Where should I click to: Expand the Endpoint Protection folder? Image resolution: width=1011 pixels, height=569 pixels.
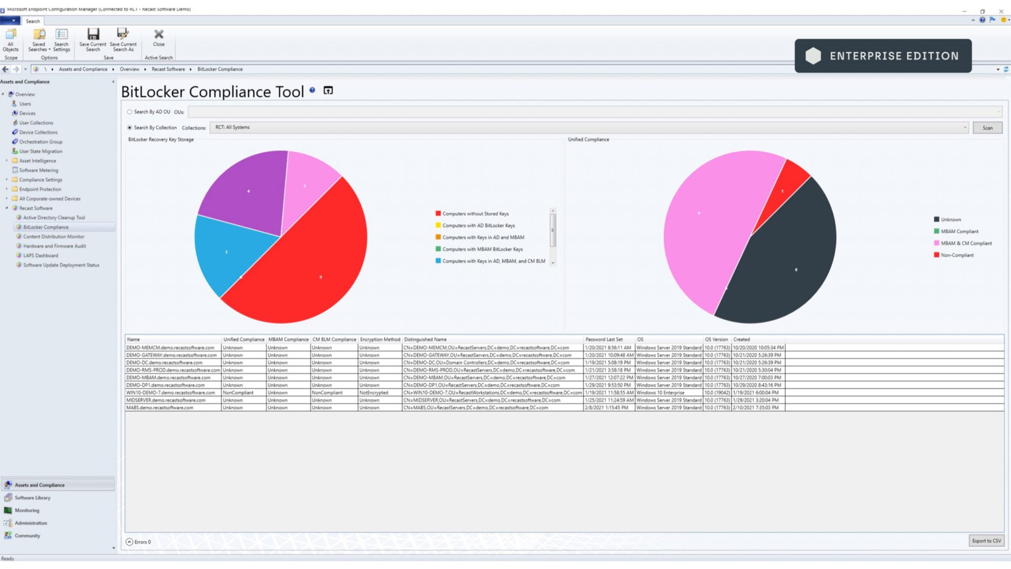[x=6, y=189]
